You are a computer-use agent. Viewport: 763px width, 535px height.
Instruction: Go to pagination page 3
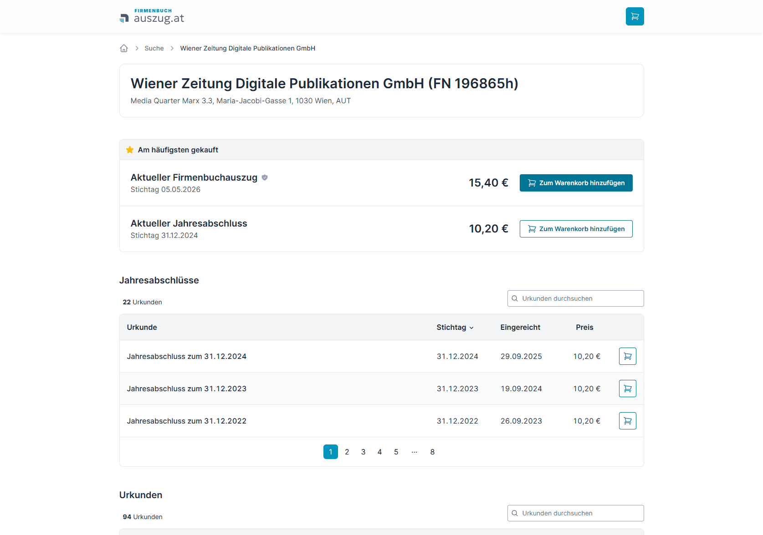(x=364, y=452)
